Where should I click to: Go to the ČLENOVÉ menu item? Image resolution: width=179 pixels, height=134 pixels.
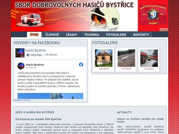pos(52,35)
